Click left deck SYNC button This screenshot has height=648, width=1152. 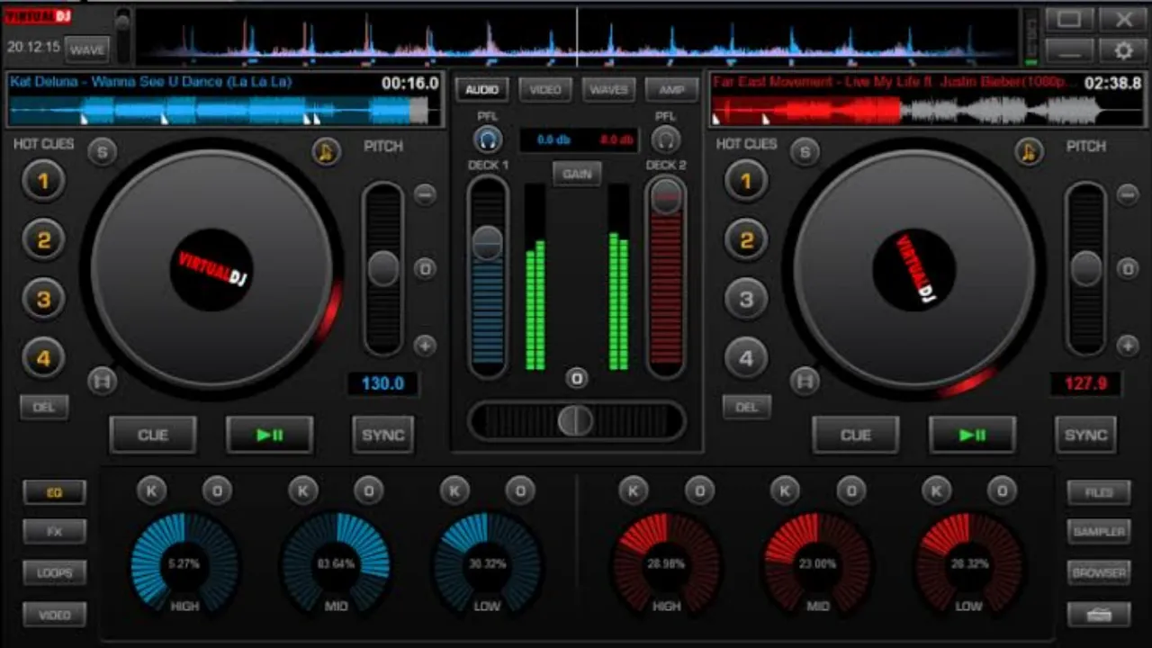tap(383, 435)
